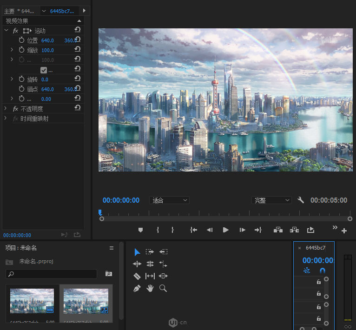The image size is (356, 330).
Task: Open the 适合 zoom level dropdown
Action: point(169,200)
